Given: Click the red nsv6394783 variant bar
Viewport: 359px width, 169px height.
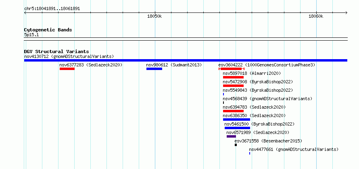Looking at the screenshot, I should pos(233,111).
